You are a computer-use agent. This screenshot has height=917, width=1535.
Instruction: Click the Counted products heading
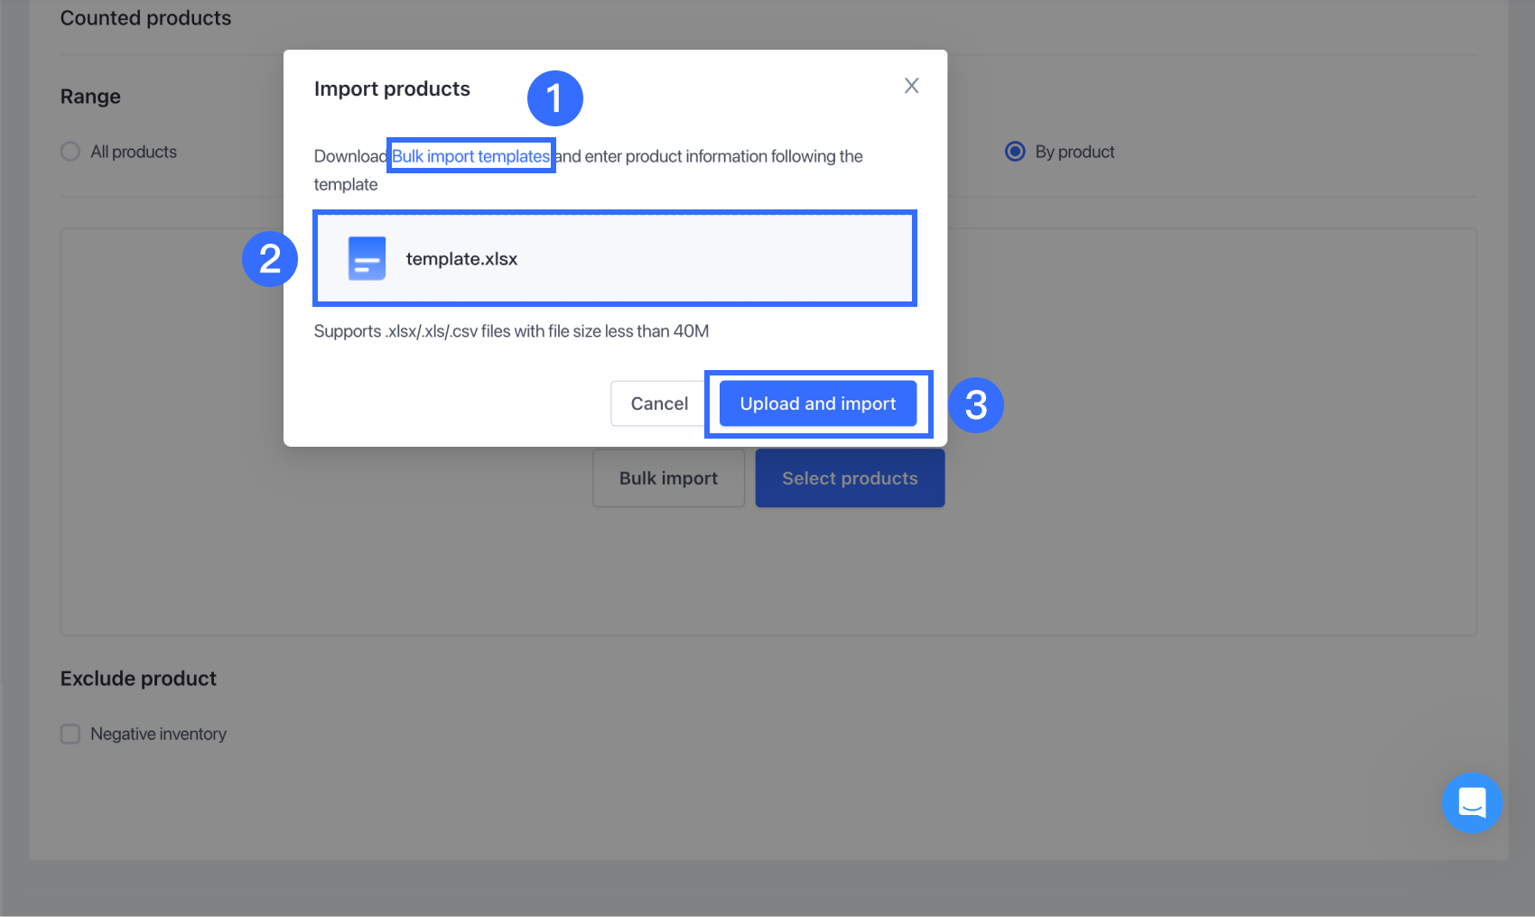pos(145,18)
